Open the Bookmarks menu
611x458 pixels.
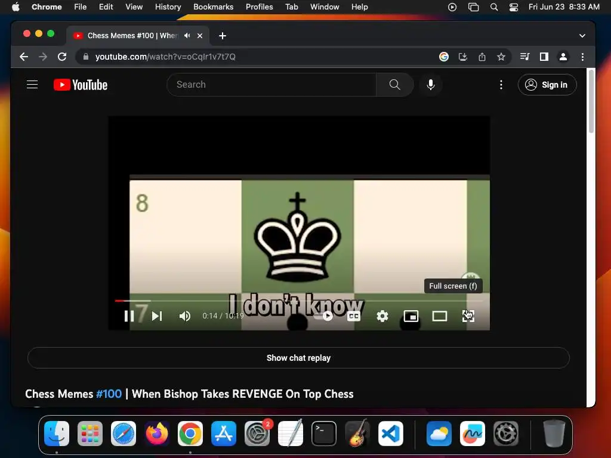213,7
